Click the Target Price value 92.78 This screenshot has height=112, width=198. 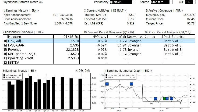pos(191,23)
